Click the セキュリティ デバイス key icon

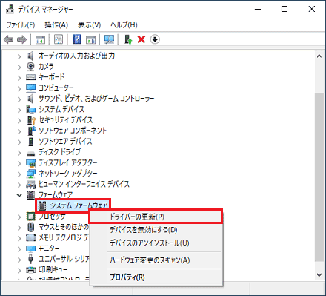31,120
